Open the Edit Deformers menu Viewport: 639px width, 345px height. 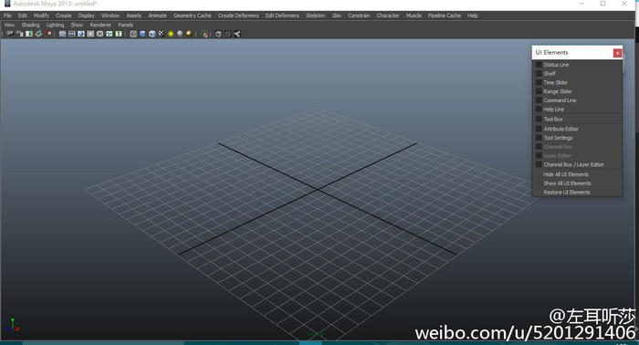tap(282, 16)
